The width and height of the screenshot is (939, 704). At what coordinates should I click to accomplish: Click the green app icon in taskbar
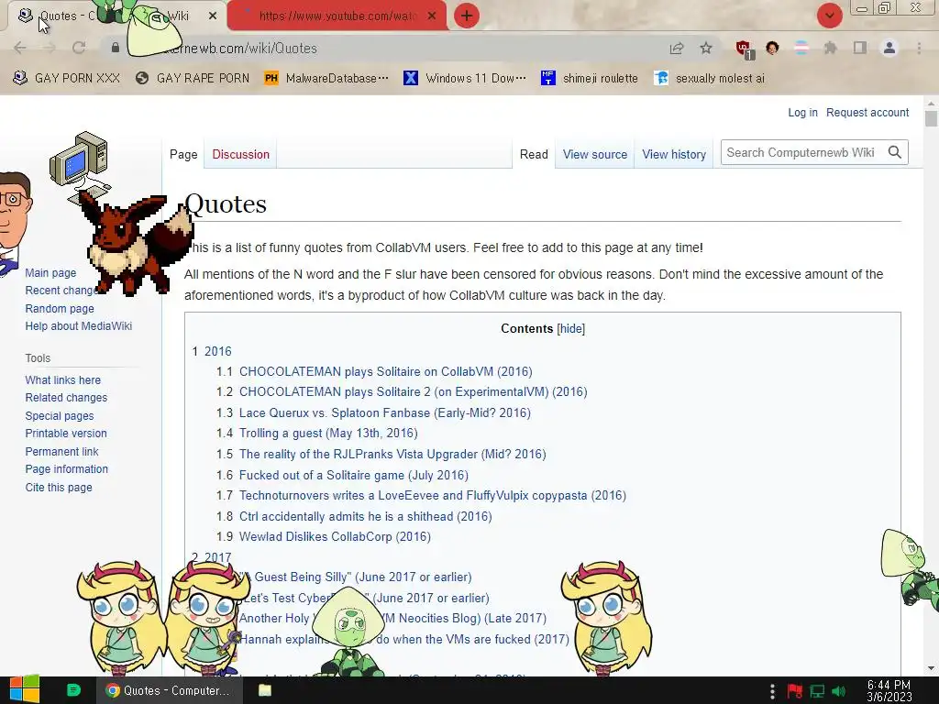tap(73, 690)
